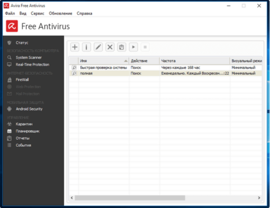The width and height of the screenshot is (270, 208).
Task: Open the Обновление menu
Action: point(60,13)
